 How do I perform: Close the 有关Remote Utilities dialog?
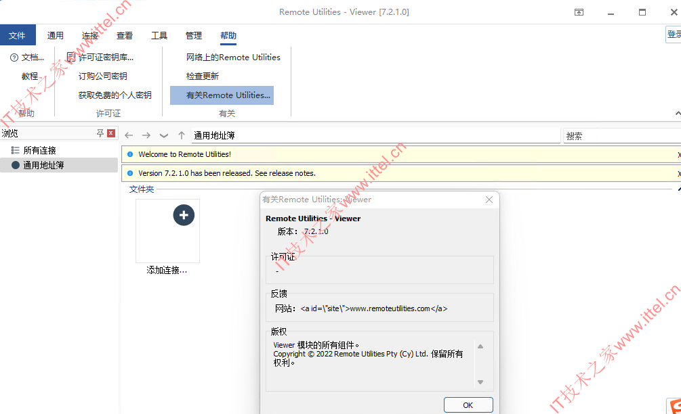489,200
